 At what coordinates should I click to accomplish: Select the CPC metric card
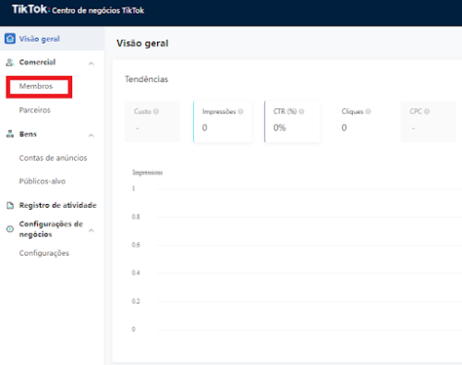(428, 122)
